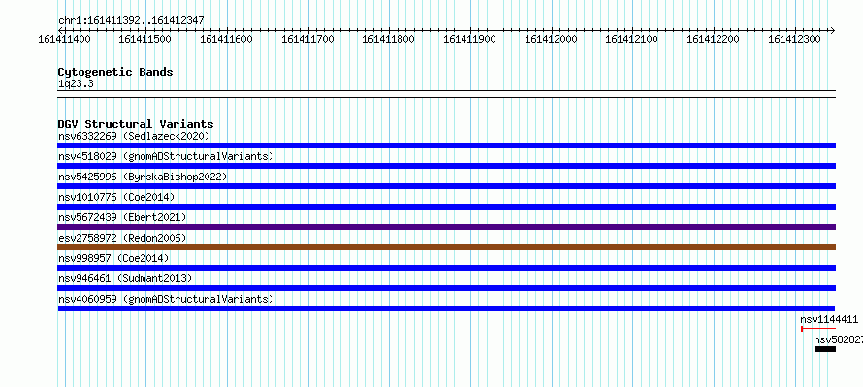Click ruler tick labeled 161412200

pyautogui.click(x=714, y=39)
